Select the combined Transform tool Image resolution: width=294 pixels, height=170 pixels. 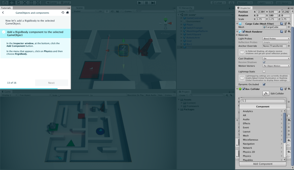[38, 3]
